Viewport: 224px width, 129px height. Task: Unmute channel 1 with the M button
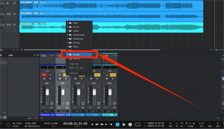[44, 75]
